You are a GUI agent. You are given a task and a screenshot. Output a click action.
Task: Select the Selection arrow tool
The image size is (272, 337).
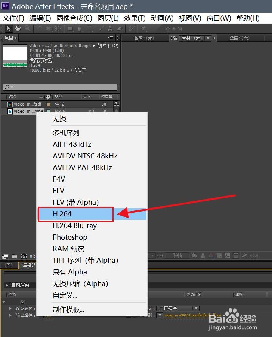(x=9, y=28)
